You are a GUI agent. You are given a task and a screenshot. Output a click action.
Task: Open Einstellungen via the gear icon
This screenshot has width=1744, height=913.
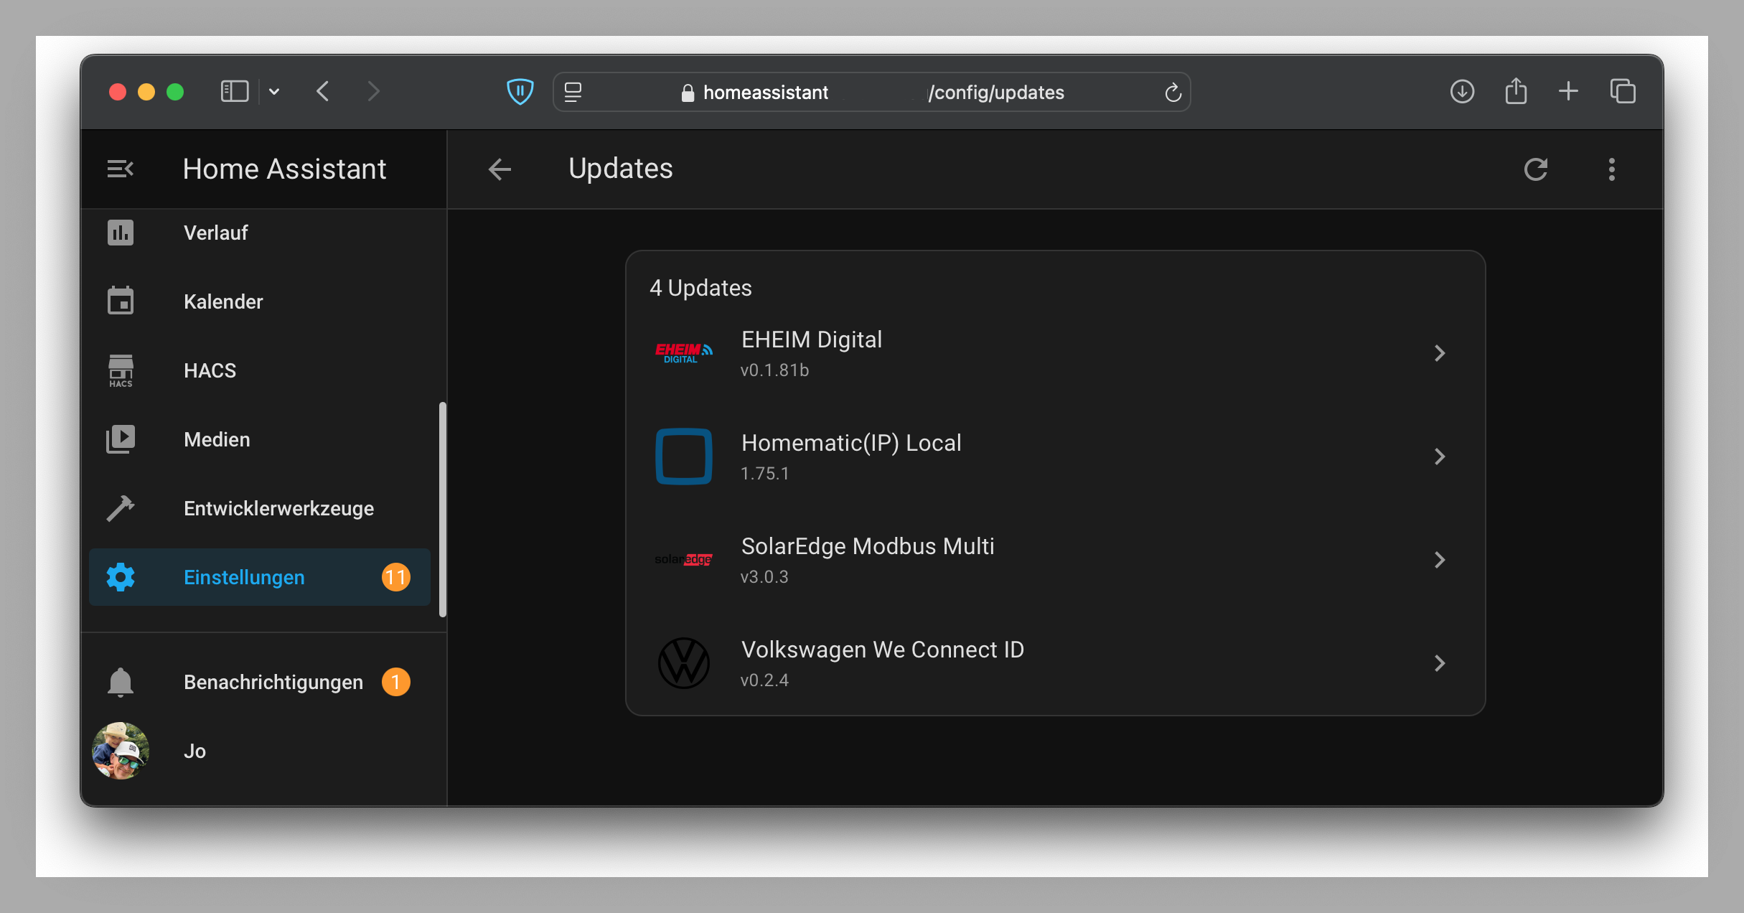[x=121, y=576]
